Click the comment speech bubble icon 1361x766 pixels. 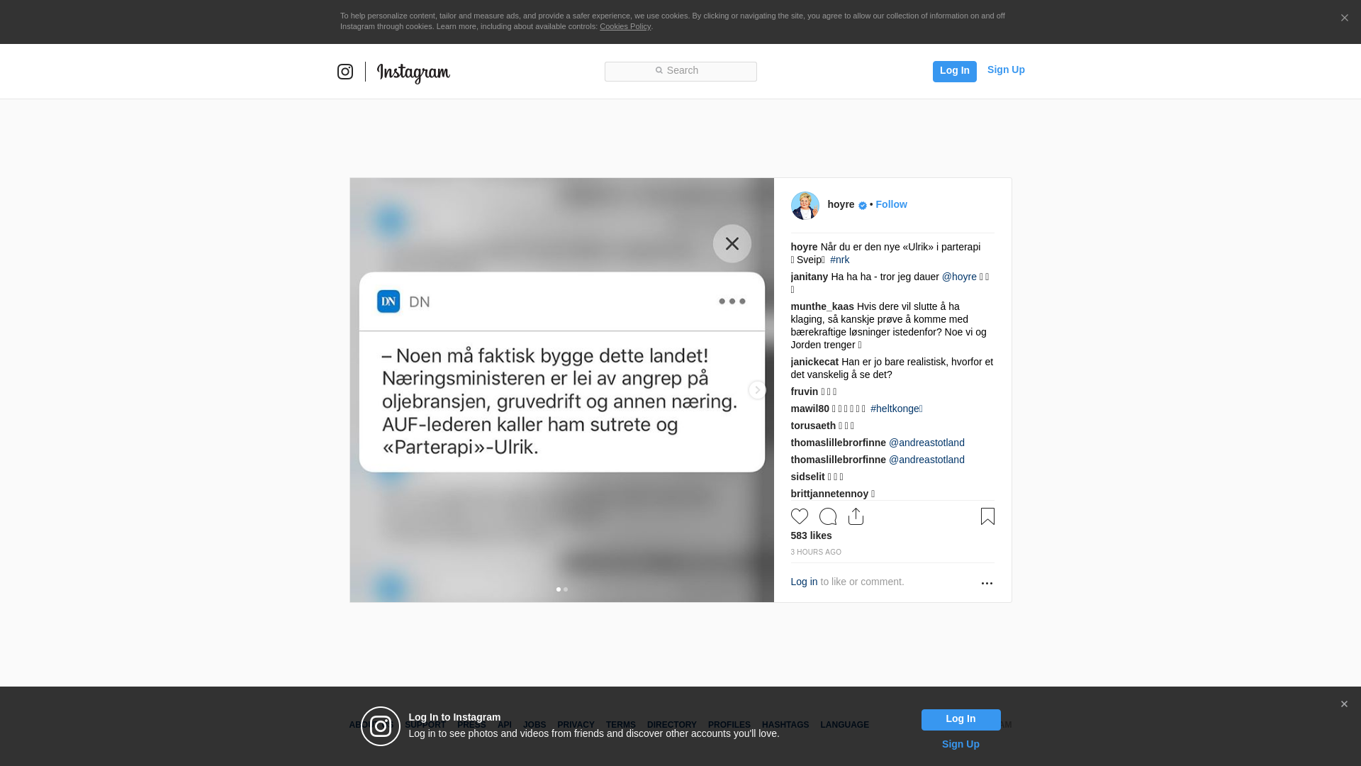pos(827,516)
